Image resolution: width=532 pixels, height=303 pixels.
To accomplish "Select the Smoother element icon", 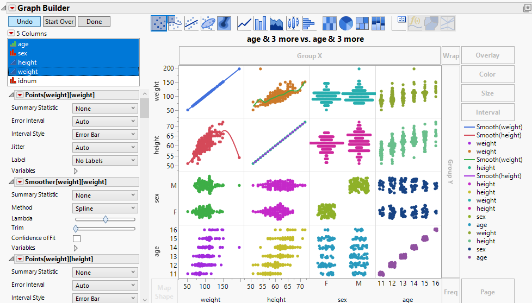I will pos(175,23).
